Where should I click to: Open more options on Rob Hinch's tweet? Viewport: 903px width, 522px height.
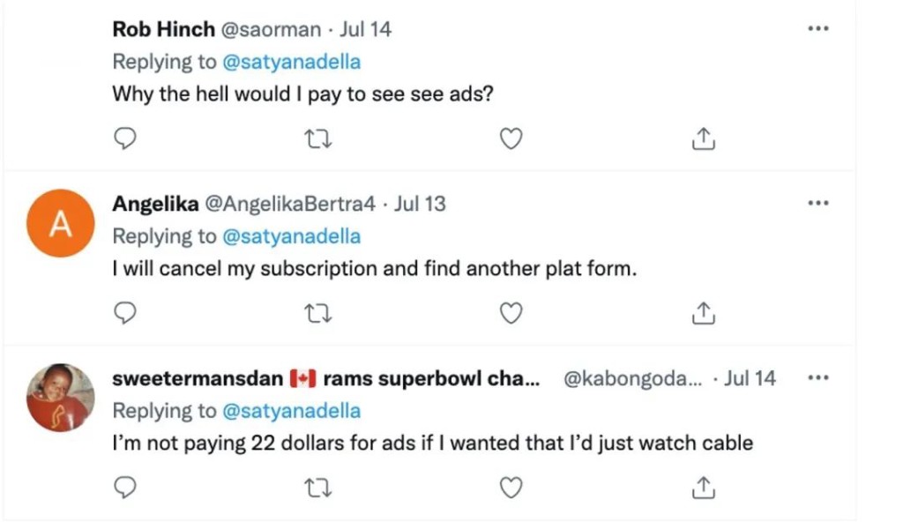818,29
